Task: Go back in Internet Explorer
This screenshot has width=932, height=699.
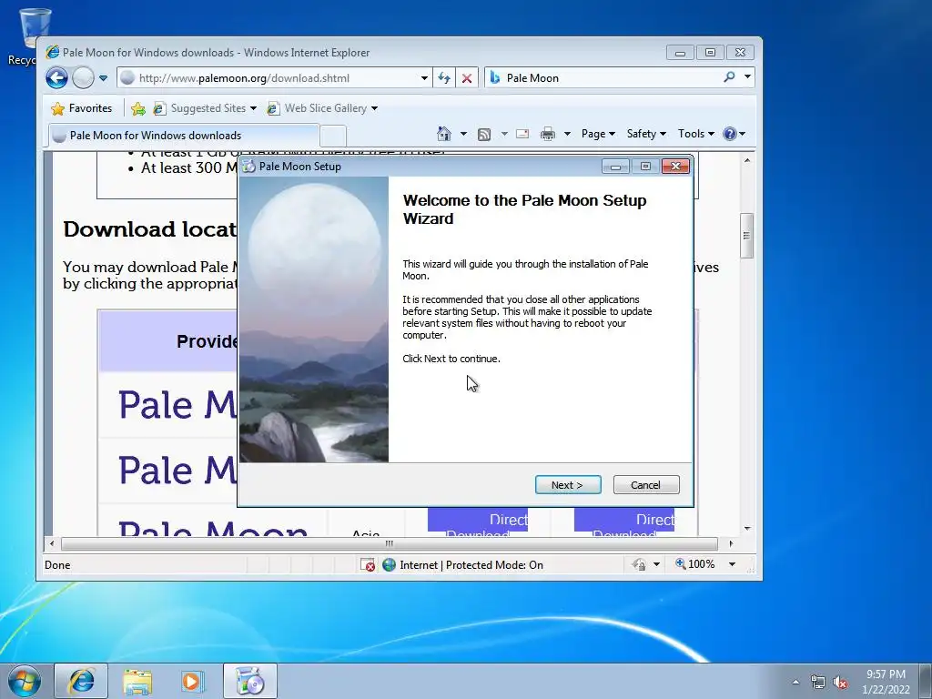Action: point(57,78)
